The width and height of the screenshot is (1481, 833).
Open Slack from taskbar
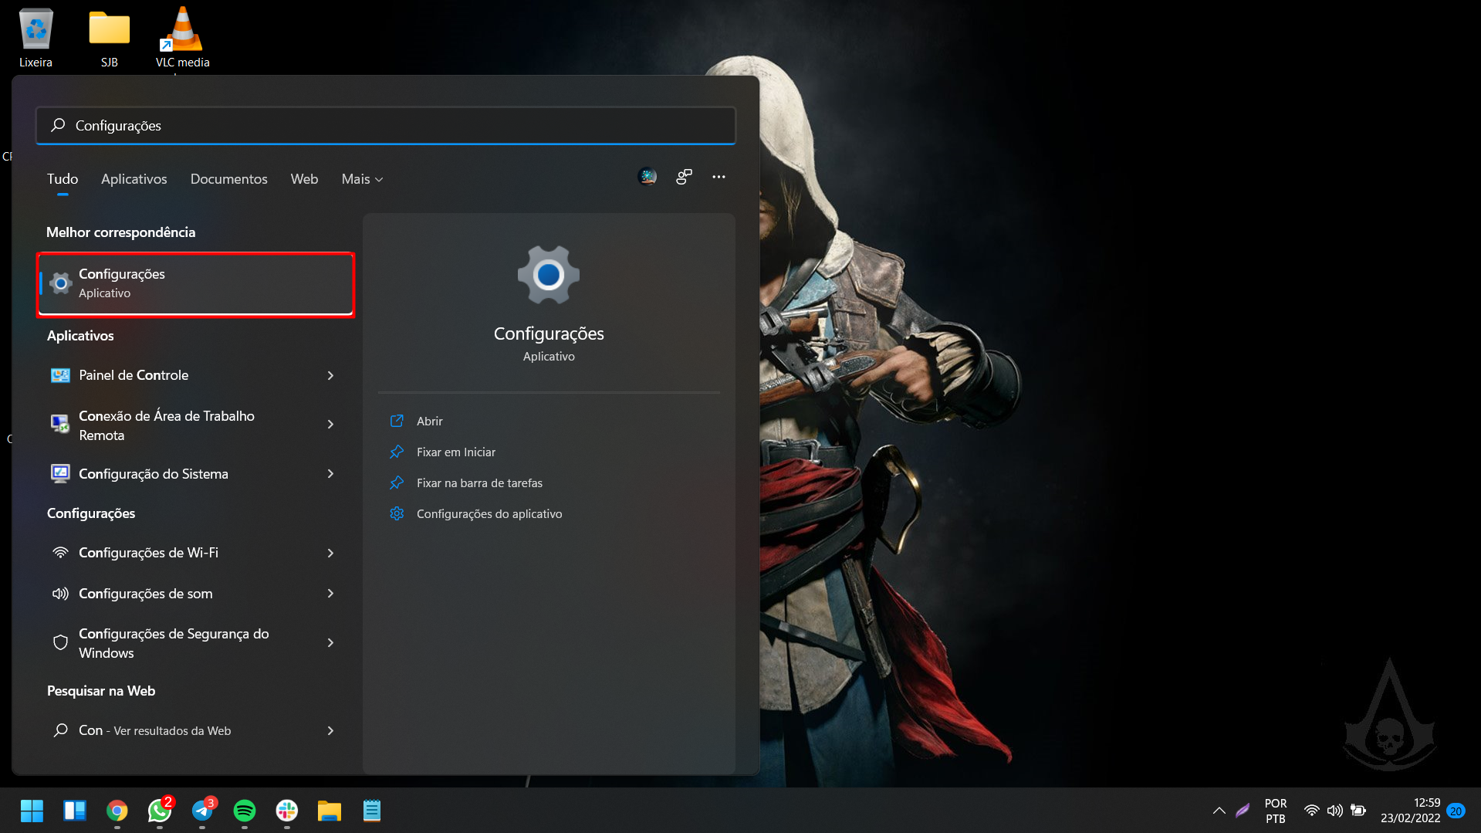click(x=287, y=811)
